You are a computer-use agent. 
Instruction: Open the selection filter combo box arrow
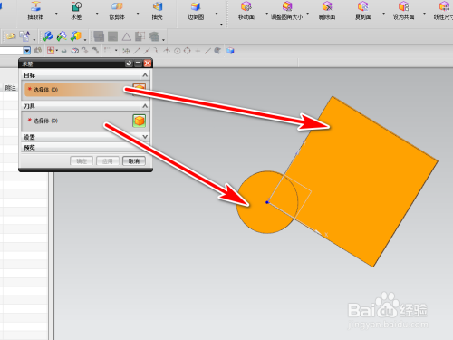27,51
